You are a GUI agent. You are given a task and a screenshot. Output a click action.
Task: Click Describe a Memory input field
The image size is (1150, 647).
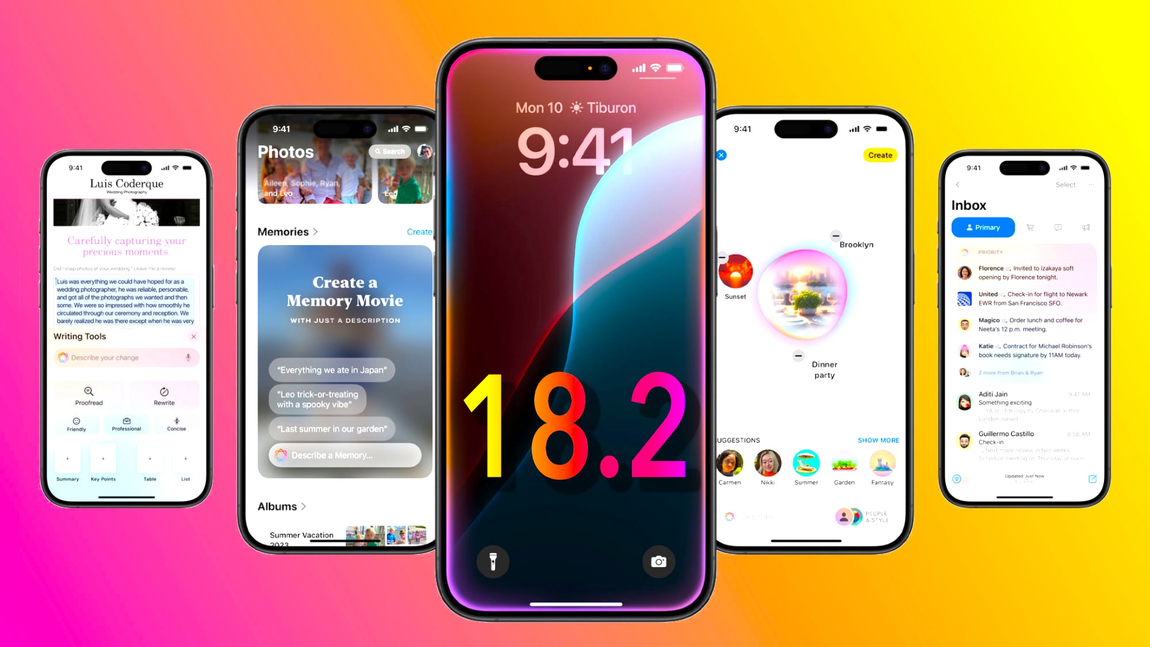pos(344,455)
